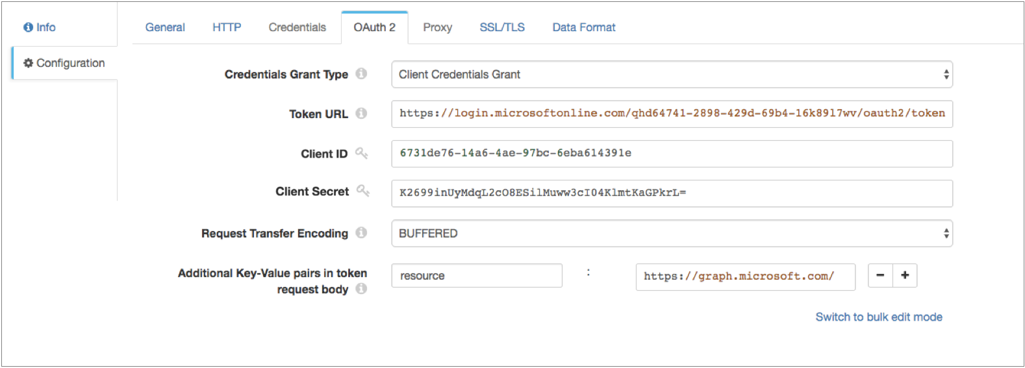Click key icon beside Client Secret

[x=362, y=191]
